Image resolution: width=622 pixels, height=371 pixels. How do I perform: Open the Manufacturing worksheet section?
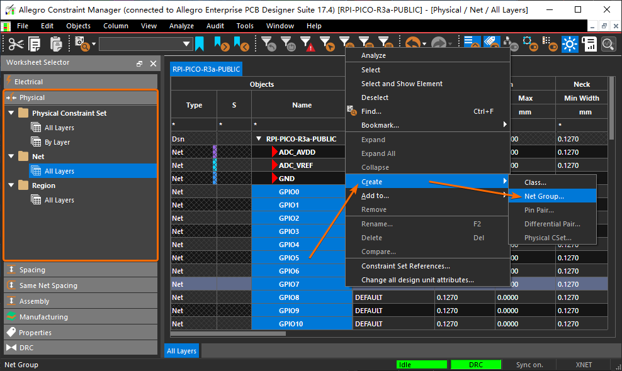43,317
